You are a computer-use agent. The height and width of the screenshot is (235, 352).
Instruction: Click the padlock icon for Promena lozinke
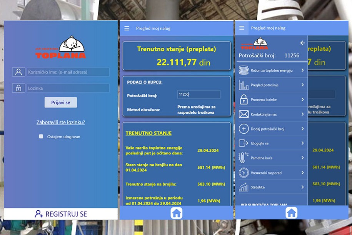(244, 99)
